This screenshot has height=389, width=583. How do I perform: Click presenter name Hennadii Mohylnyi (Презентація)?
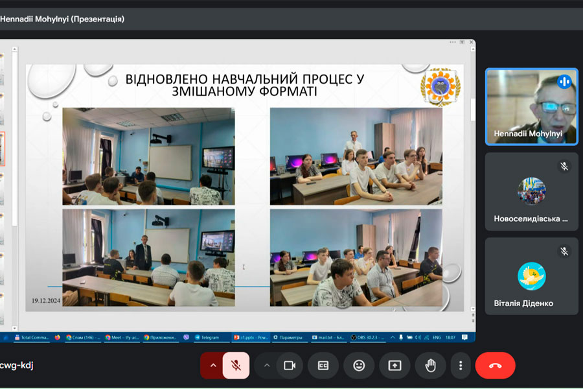pos(62,19)
